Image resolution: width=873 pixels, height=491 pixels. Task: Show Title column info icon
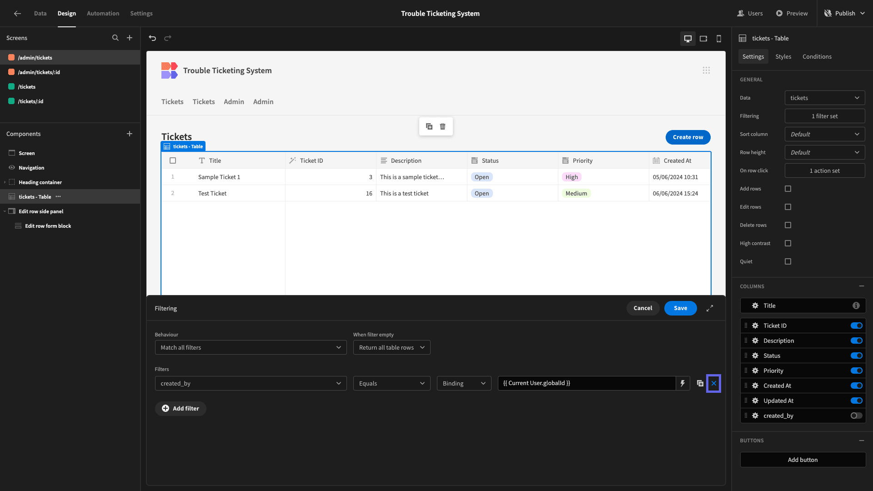click(856, 306)
